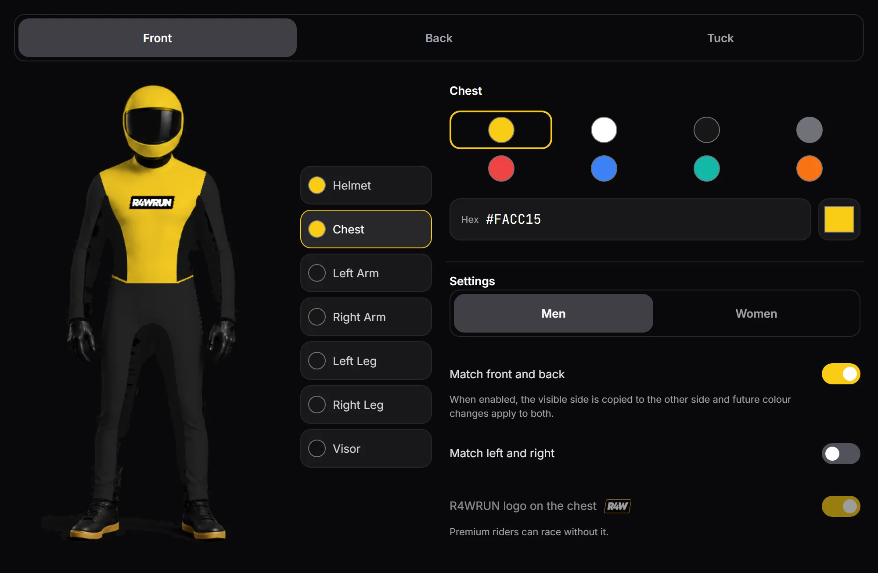Viewport: 878px width, 573px height.
Task: Pick the white color swatch
Action: tap(604, 130)
